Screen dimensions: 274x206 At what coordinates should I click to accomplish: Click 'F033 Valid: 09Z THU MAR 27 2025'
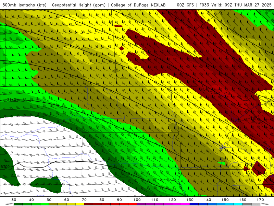coord(235,5)
